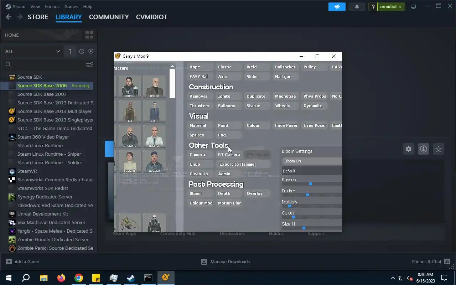Screen dimensions: 456x285
Task: Click the Big Picture mode monitor icon
Action: pyautogui.click(x=413, y=7)
